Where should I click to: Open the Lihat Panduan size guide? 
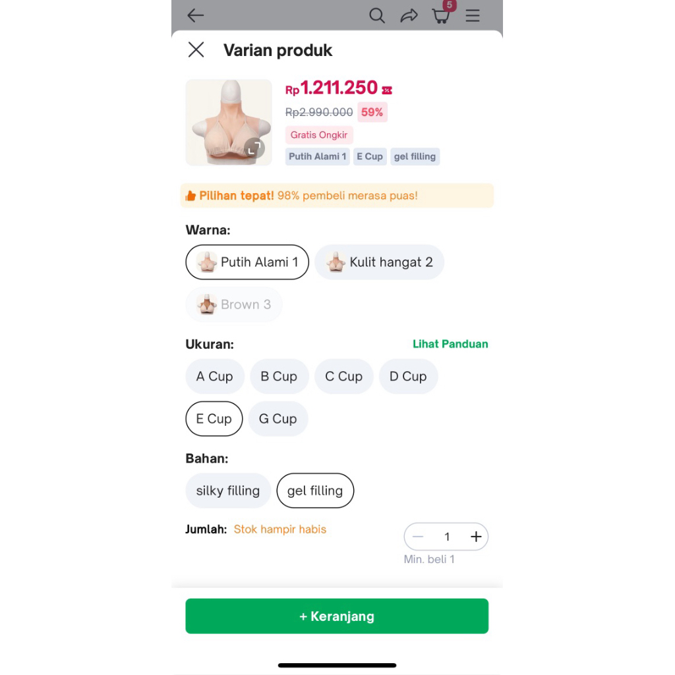click(x=450, y=344)
